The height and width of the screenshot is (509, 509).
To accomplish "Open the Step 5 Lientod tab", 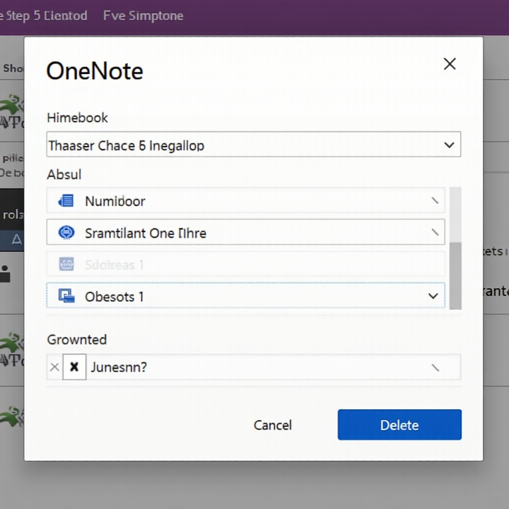I will [46, 15].
